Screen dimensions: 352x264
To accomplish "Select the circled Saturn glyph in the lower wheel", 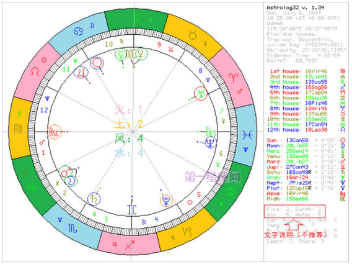I will (94, 199).
